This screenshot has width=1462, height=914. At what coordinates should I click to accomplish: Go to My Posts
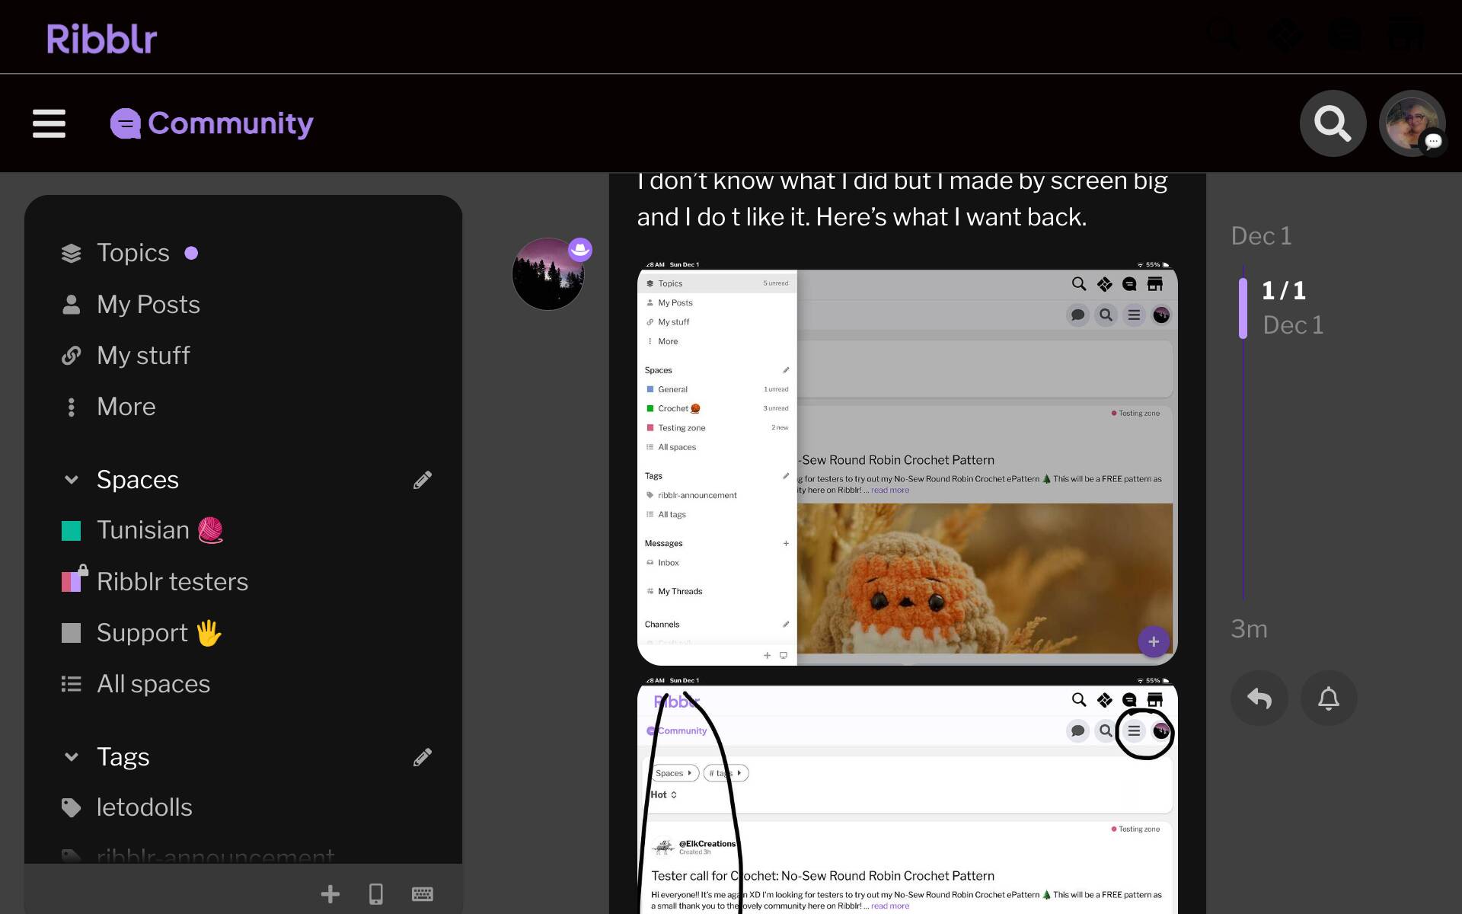click(x=148, y=305)
